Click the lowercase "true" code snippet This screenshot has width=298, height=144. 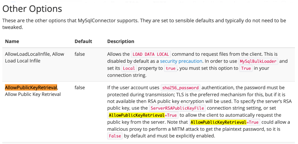click(x=171, y=68)
